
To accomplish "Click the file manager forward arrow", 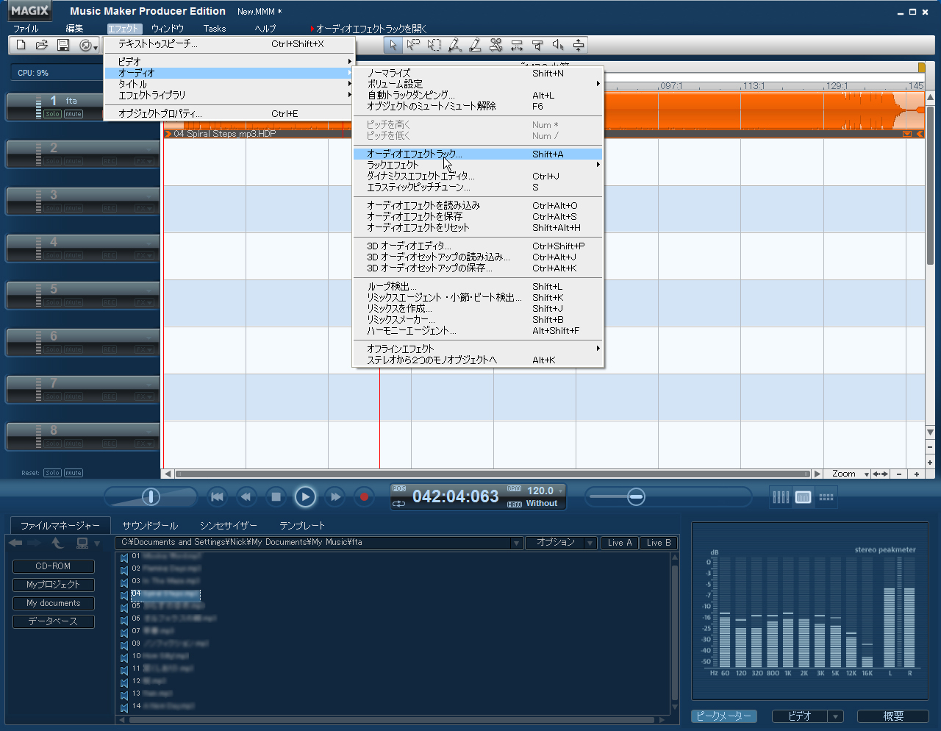I will (35, 543).
